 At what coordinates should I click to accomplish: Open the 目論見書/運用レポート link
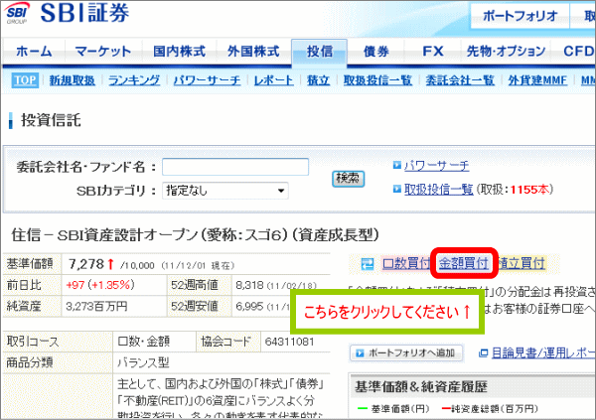click(543, 353)
